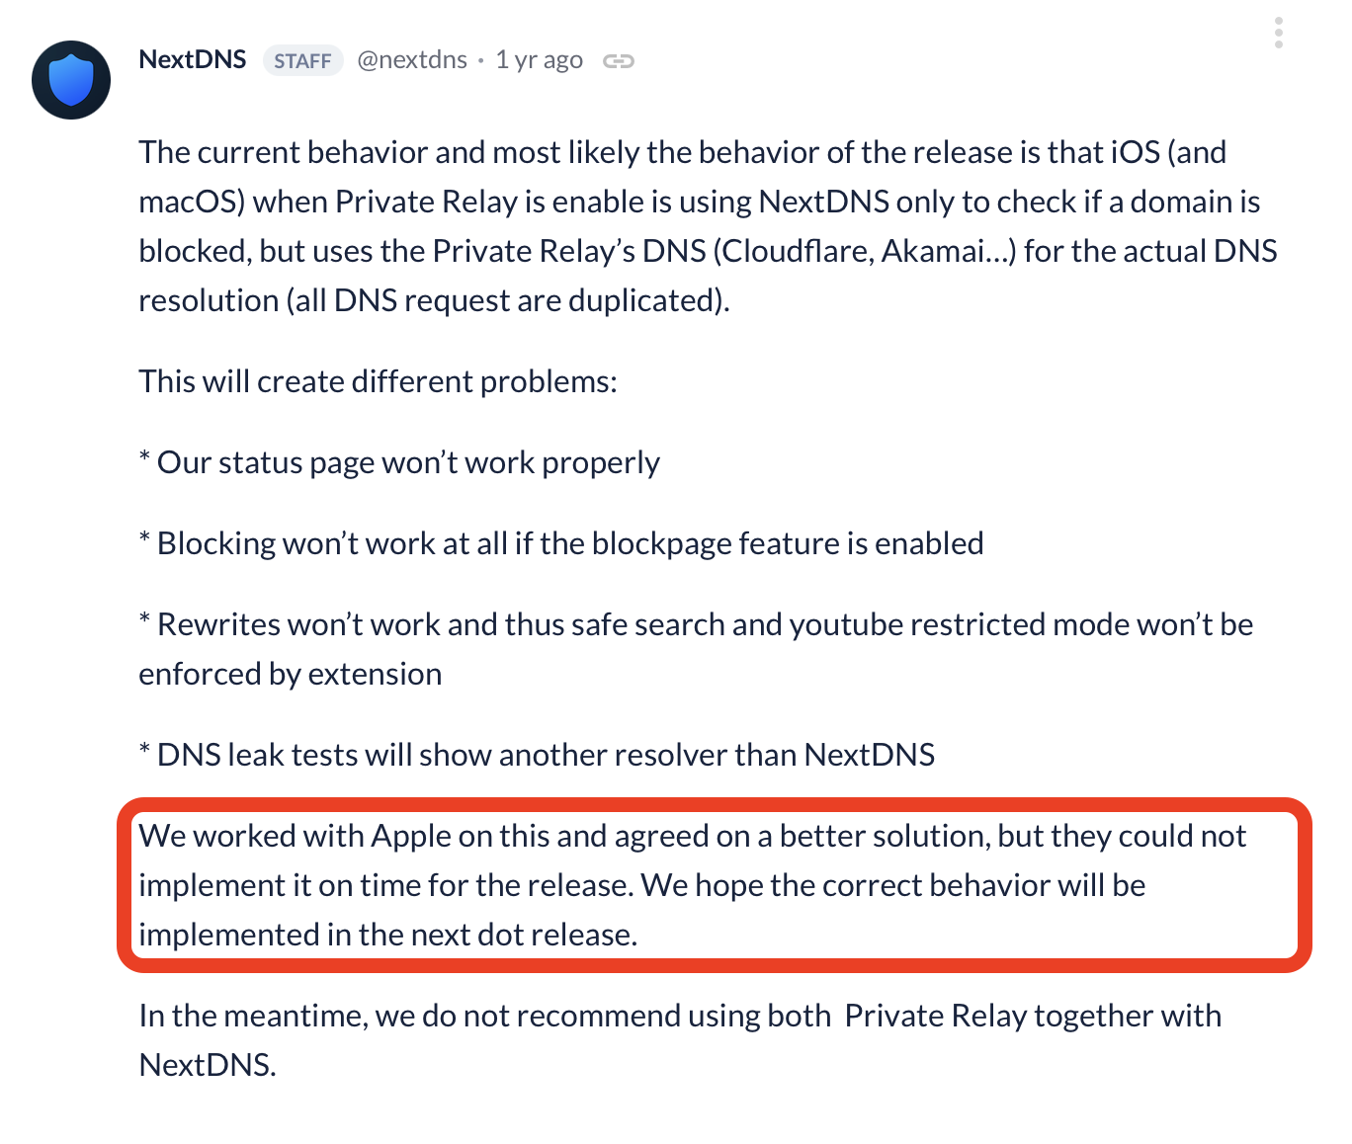Toggle focus on the STAFF tag
This screenshot has height=1144, width=1352.
pyautogui.click(x=302, y=60)
